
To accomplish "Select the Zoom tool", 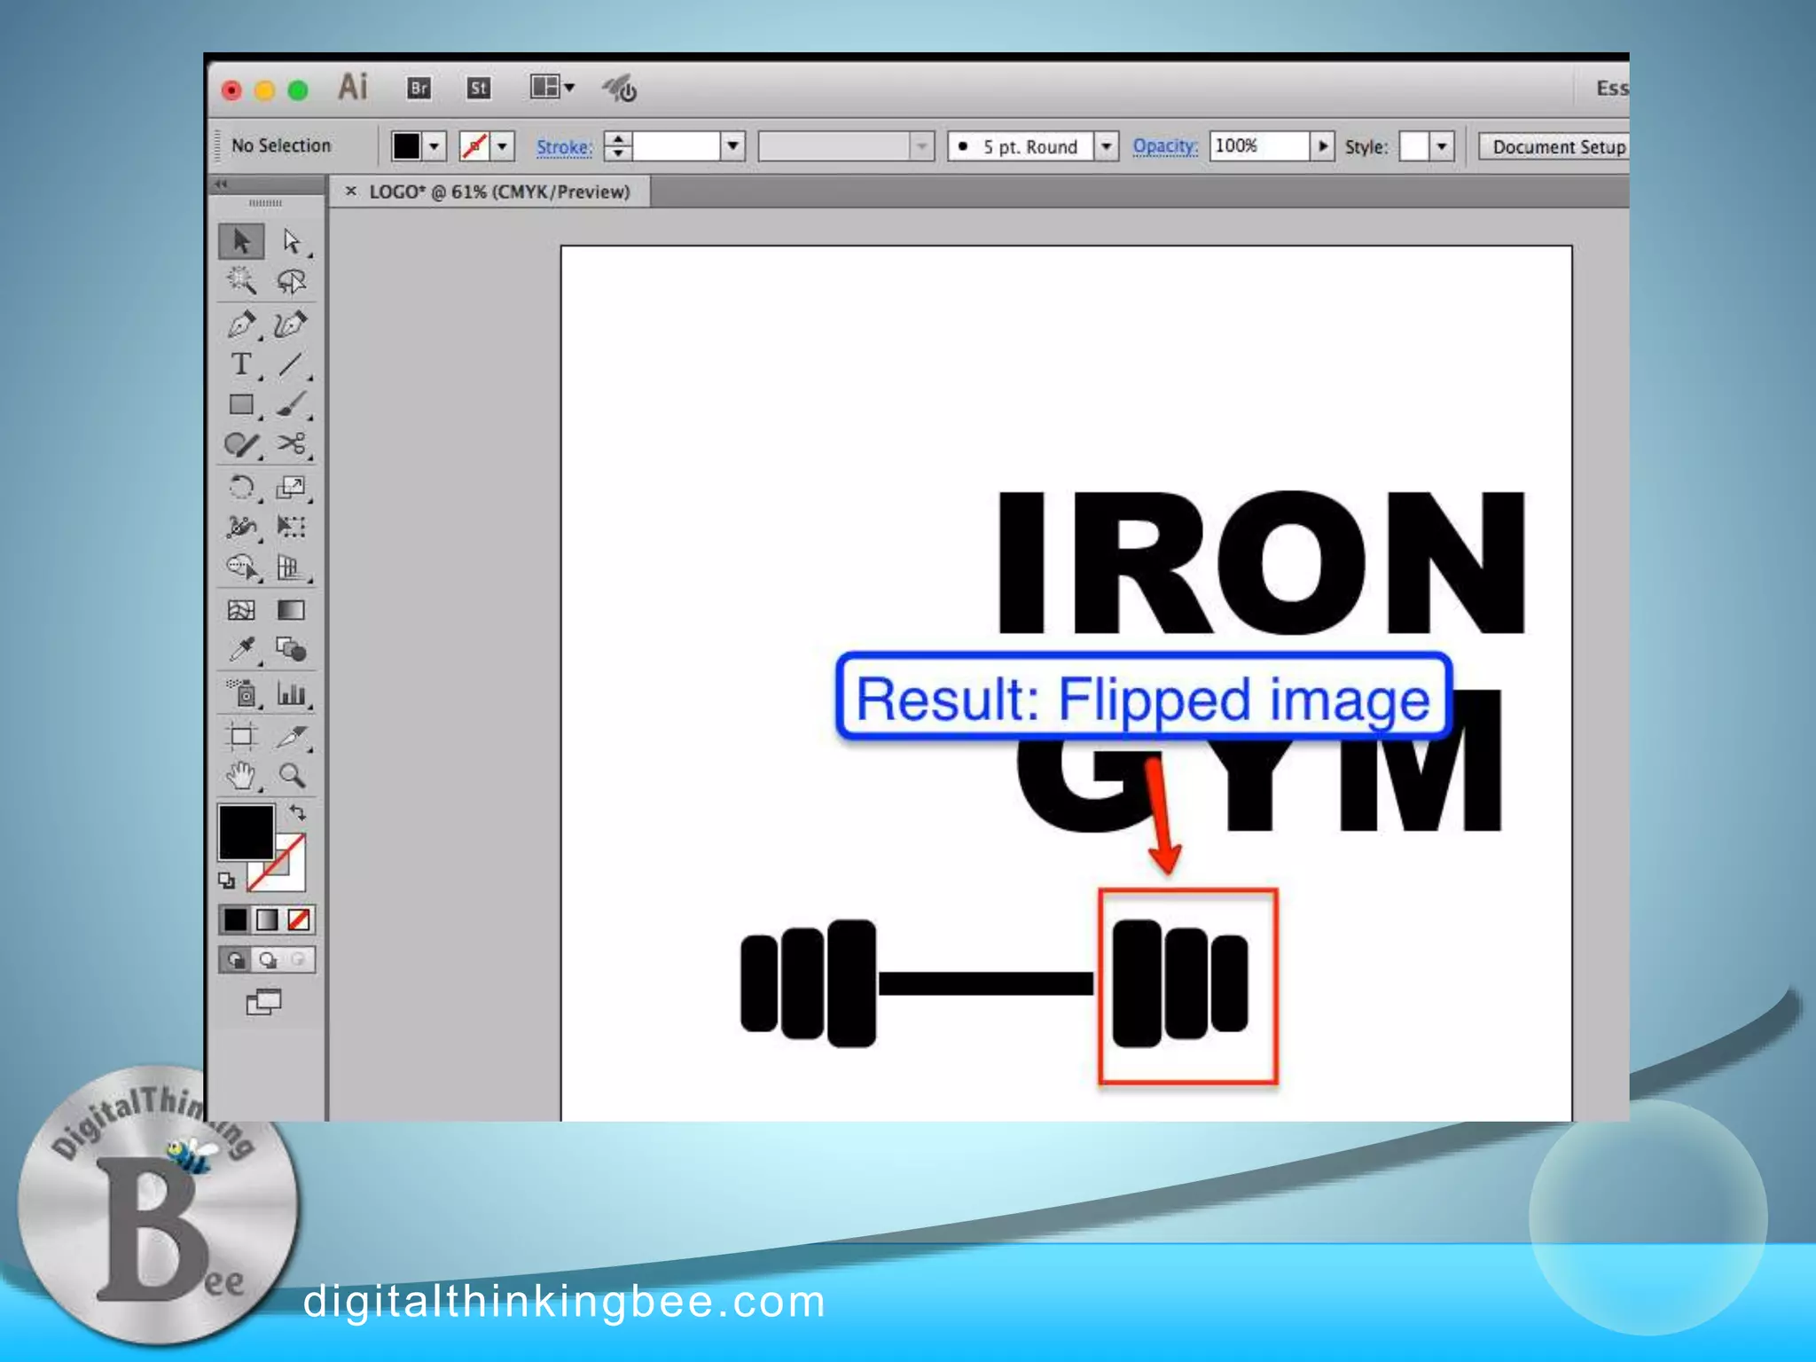I will tap(292, 776).
